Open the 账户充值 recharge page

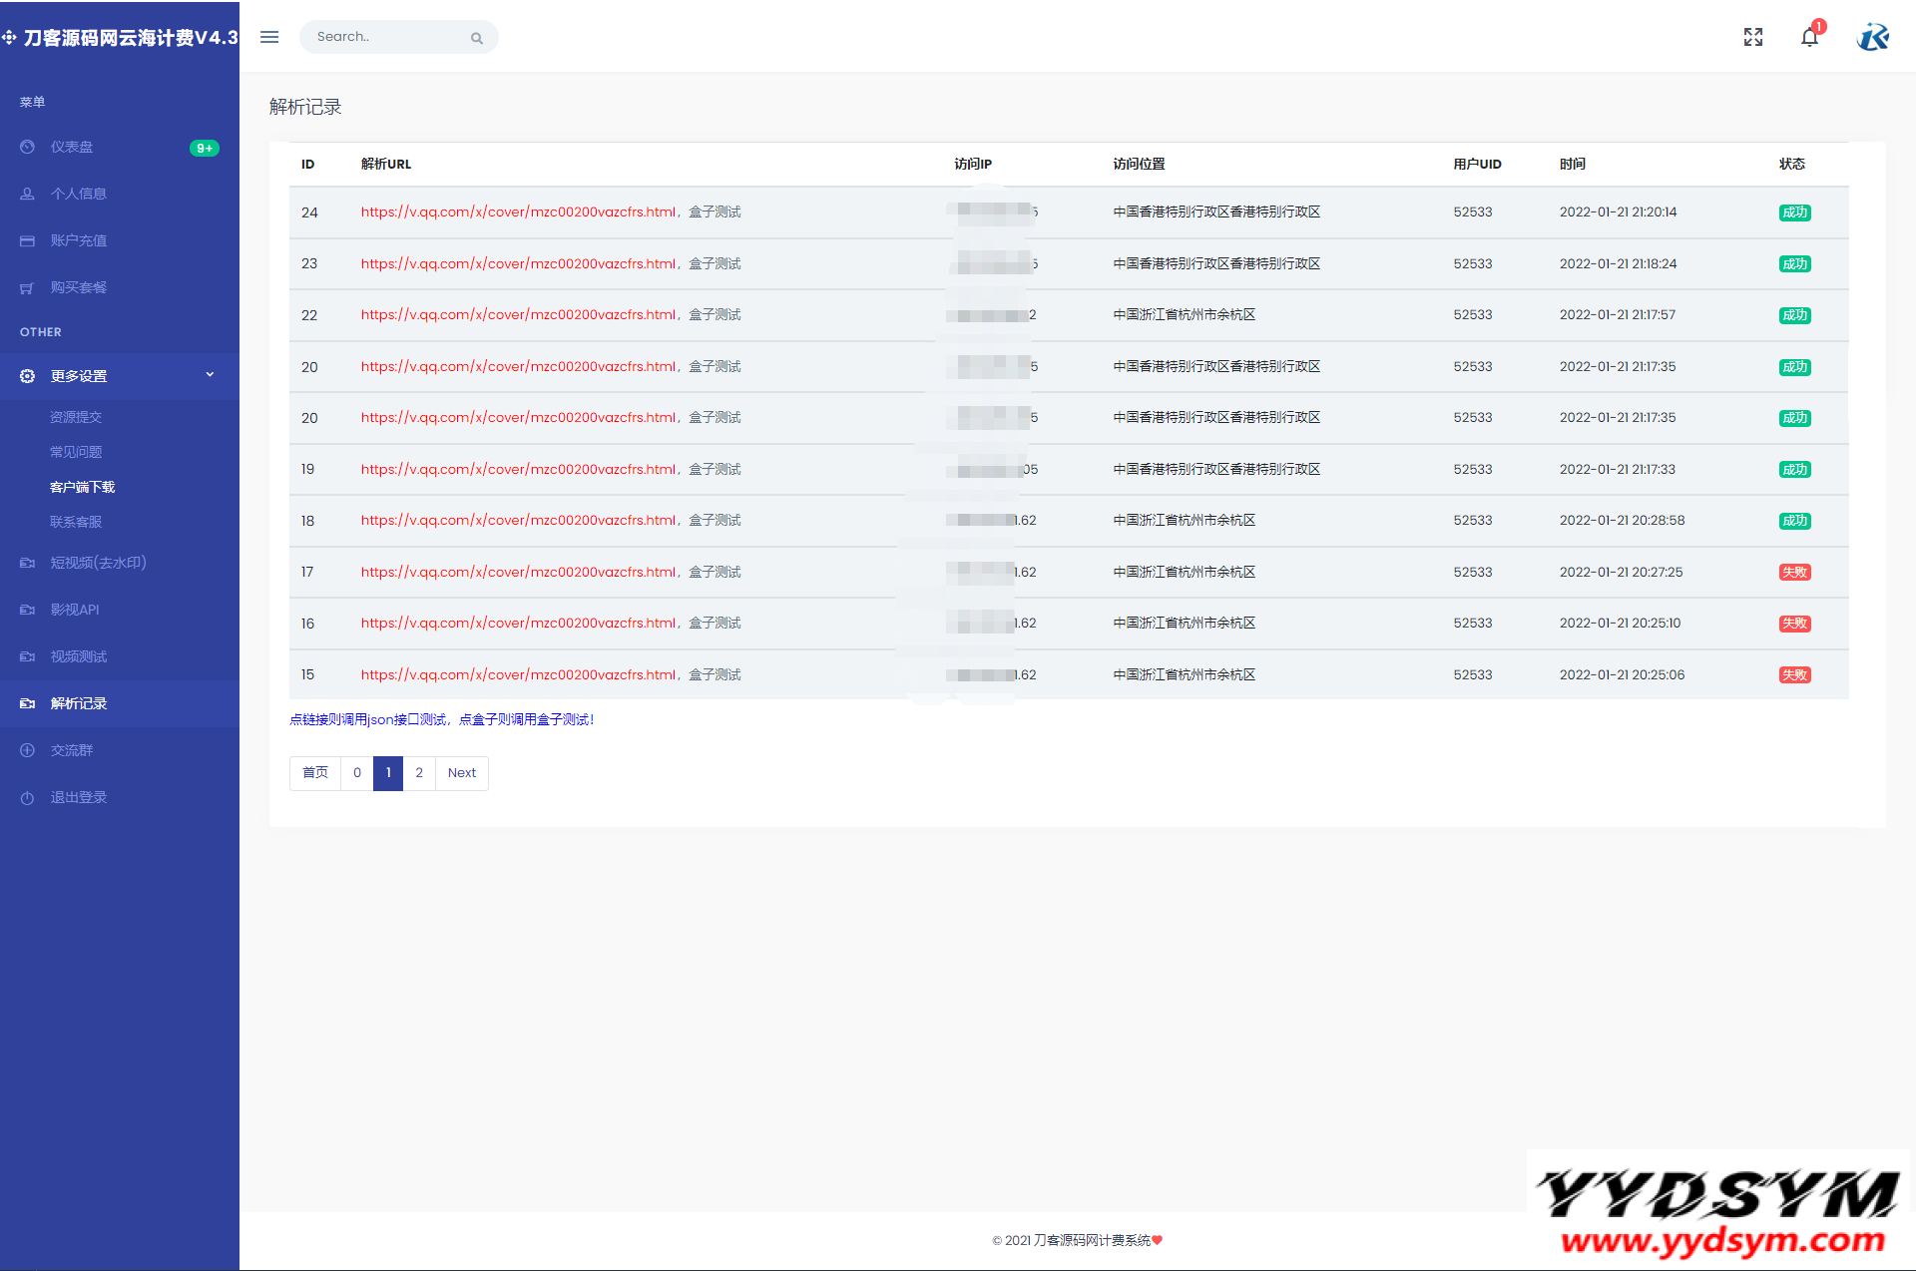[80, 239]
